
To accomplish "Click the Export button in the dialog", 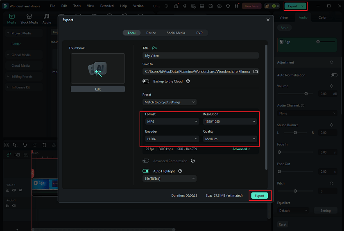I will (x=260, y=196).
